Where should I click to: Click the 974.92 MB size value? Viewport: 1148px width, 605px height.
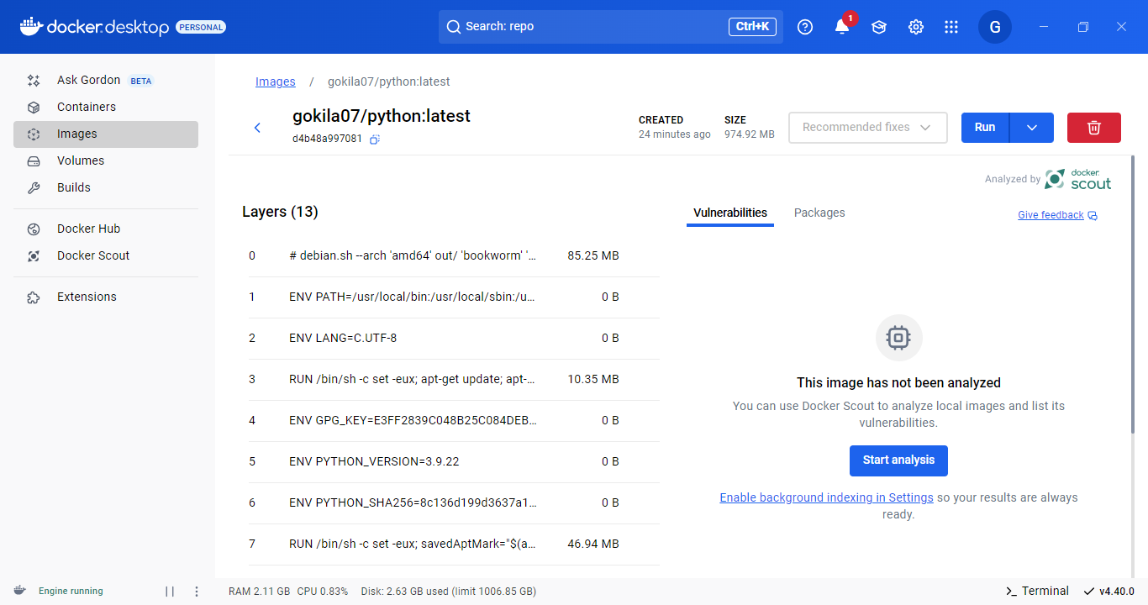(x=750, y=134)
